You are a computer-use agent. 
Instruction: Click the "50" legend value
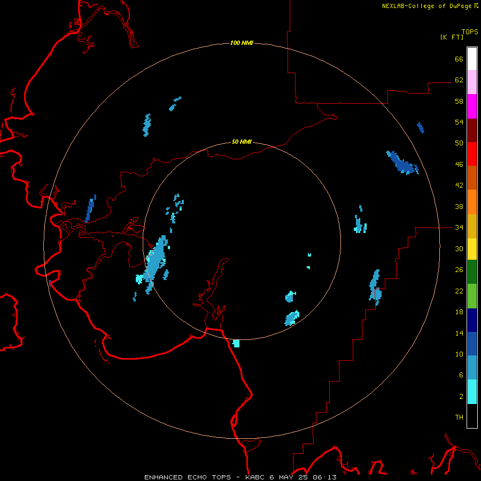pyautogui.click(x=459, y=143)
